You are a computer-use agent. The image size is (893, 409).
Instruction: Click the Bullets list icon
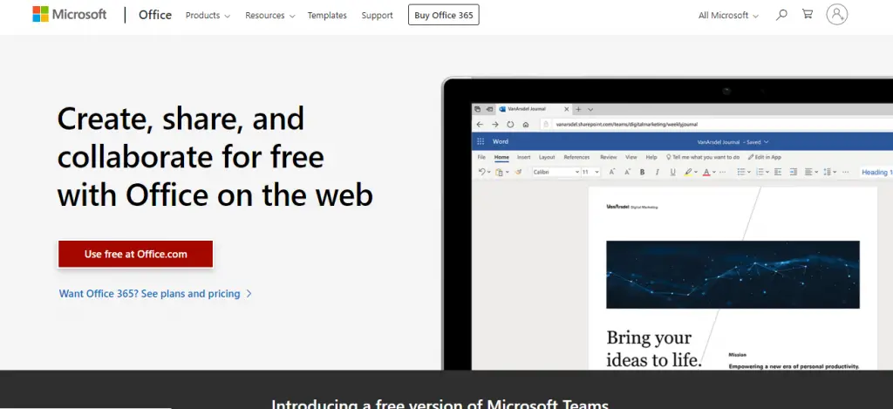741,172
